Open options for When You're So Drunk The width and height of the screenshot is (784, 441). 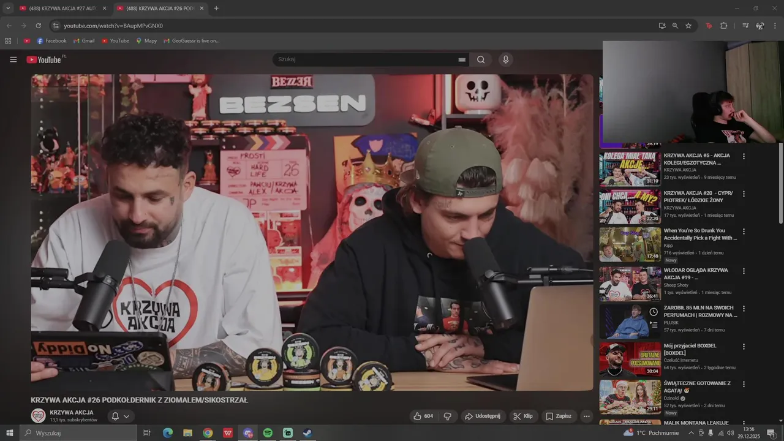tap(744, 232)
